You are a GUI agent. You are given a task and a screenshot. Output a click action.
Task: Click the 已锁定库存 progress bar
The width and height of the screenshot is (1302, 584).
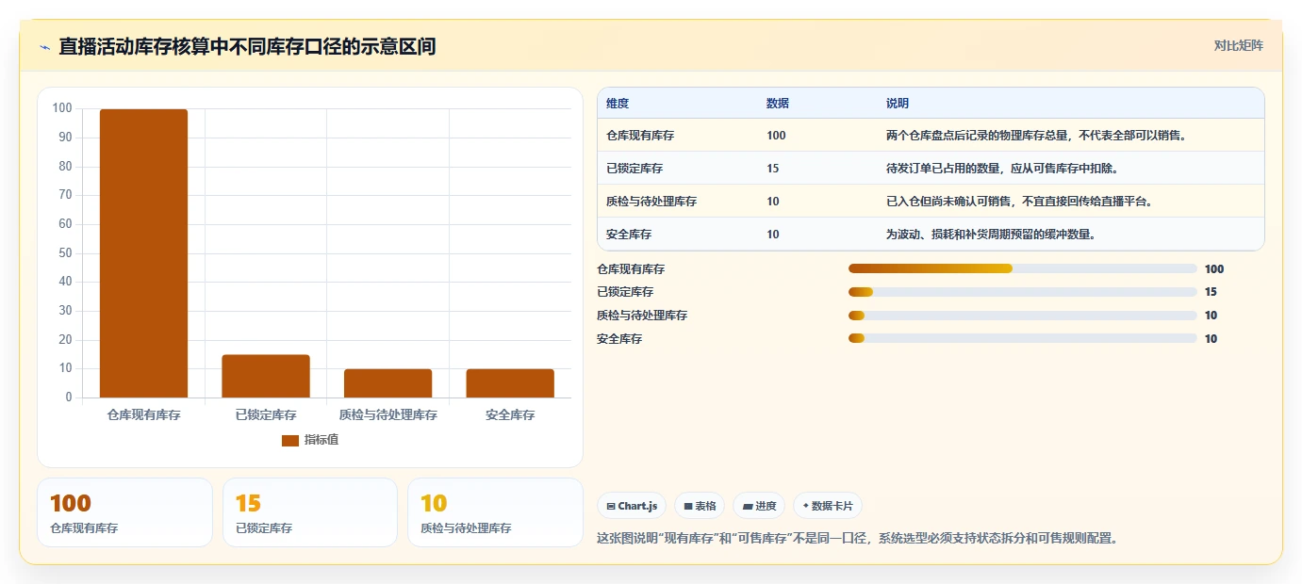1023,292
